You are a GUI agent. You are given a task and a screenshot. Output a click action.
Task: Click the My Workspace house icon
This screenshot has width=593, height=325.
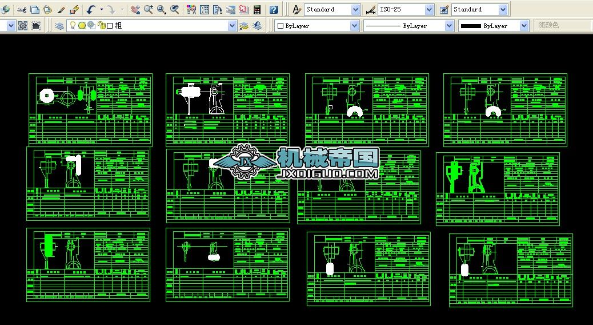(36, 26)
